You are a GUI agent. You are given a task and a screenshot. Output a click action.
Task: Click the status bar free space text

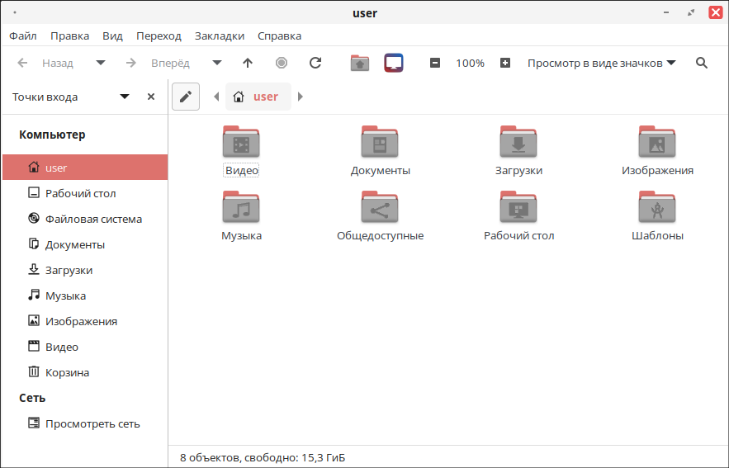coord(263,458)
